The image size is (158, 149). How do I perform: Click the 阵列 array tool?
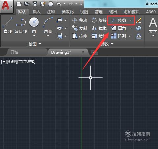tap(118, 36)
